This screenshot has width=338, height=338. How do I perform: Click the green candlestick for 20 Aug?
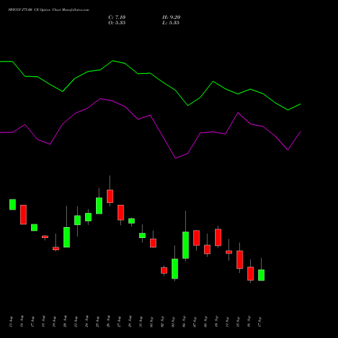(66, 237)
